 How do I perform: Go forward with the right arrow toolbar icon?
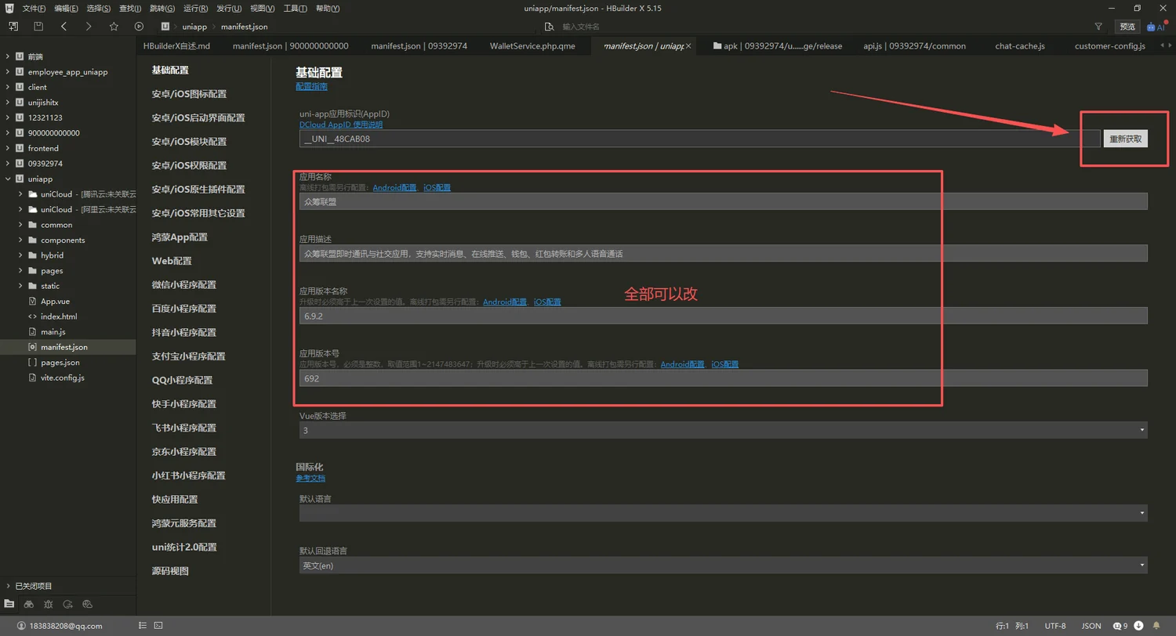point(89,27)
